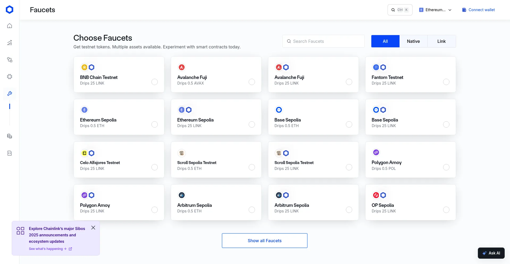Click the yellow BNB icon on BNB Chain Testnet
The image size is (510, 264).
[x=84, y=67]
